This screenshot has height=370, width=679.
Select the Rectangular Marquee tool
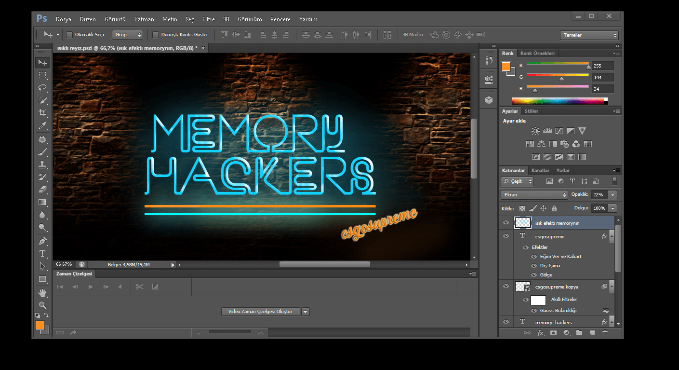click(42, 75)
